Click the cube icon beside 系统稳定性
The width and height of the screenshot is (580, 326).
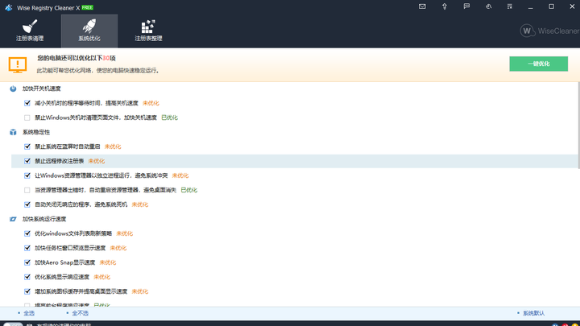click(x=13, y=132)
